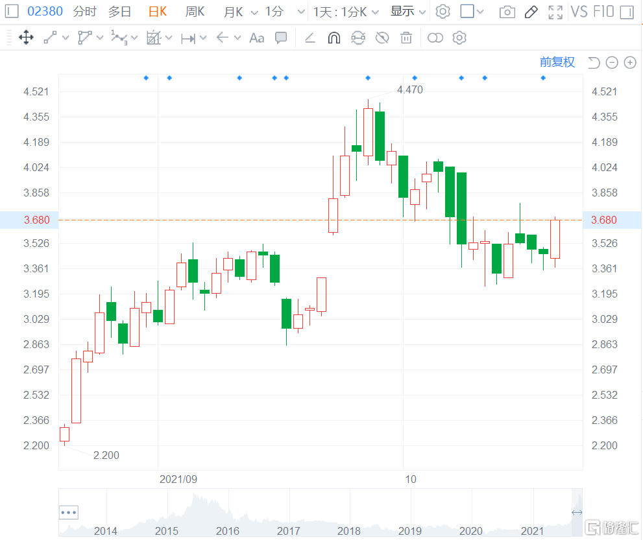Switch to 周K weekly chart tab
This screenshot has height=540, width=643.
195,12
